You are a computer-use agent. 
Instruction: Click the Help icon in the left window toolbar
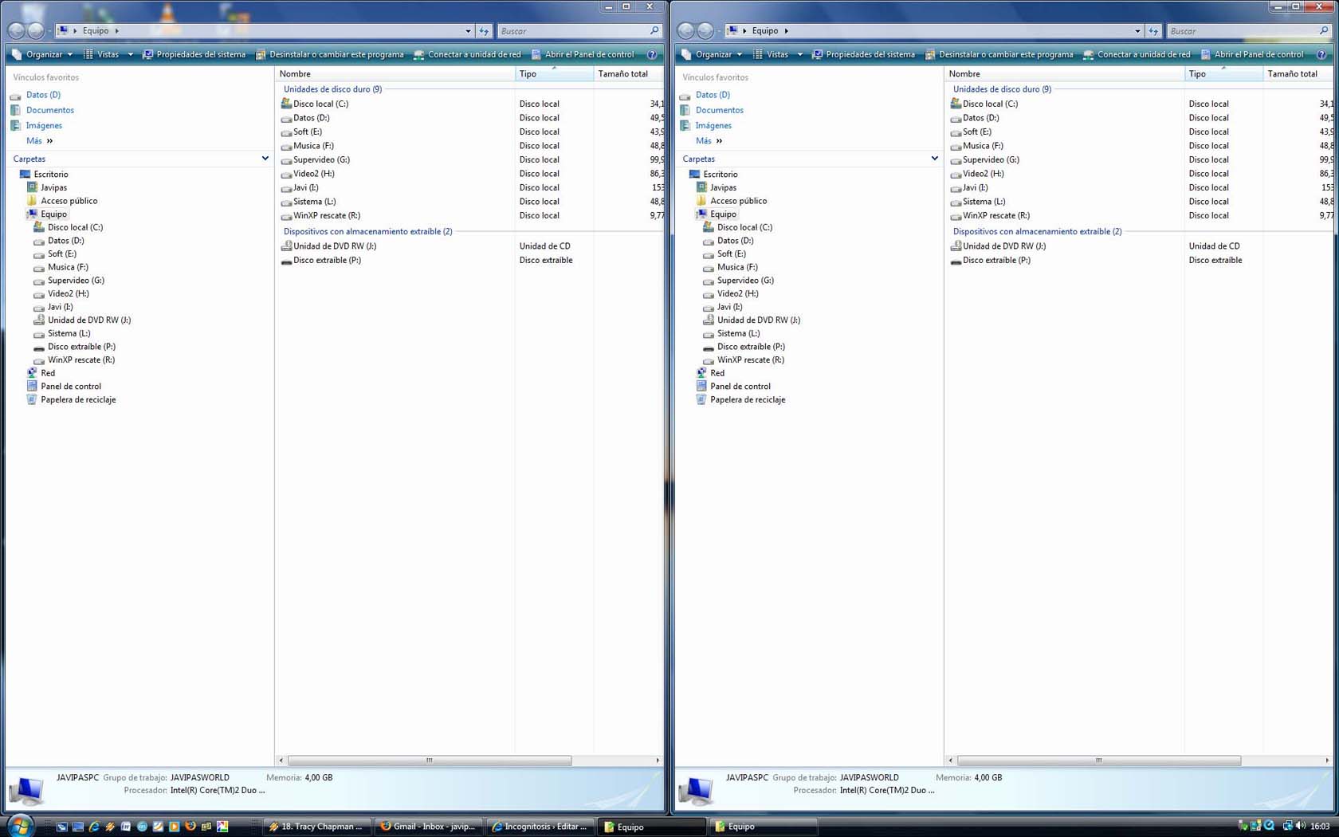(x=652, y=55)
